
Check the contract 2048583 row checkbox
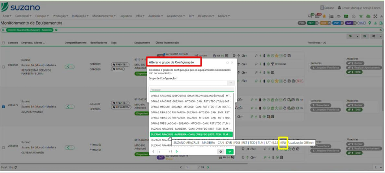tap(4, 67)
